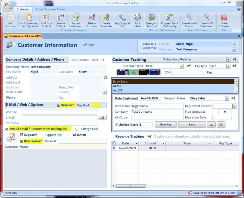Open the Registered Version dropdown
This screenshot has width=244, height=198.
pos(234,106)
